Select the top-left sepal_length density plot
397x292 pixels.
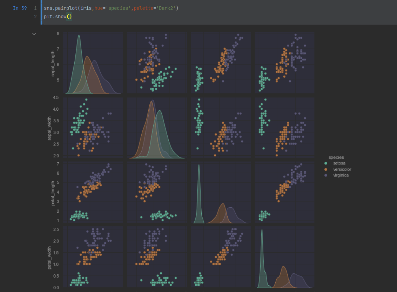[93, 63]
